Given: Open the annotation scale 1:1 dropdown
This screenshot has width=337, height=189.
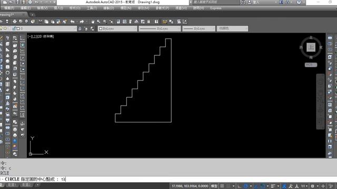Looking at the screenshot, I should pos(304,186).
